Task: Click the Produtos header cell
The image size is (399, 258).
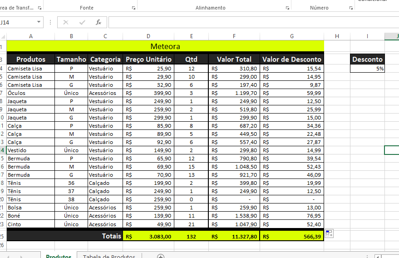Action: tap(31, 60)
